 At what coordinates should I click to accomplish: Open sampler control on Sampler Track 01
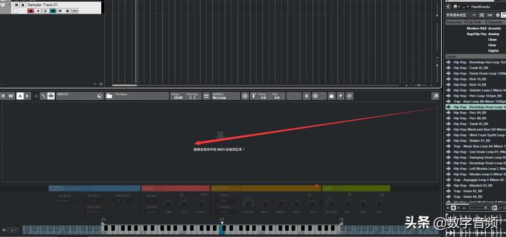coord(52,11)
